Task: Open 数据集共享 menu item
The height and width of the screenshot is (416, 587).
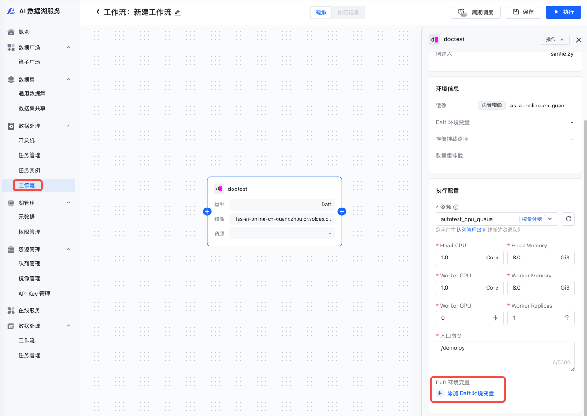Action: (32, 108)
